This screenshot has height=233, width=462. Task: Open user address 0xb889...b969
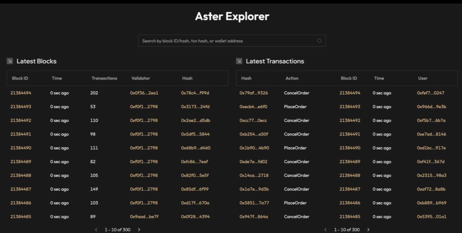point(432,203)
